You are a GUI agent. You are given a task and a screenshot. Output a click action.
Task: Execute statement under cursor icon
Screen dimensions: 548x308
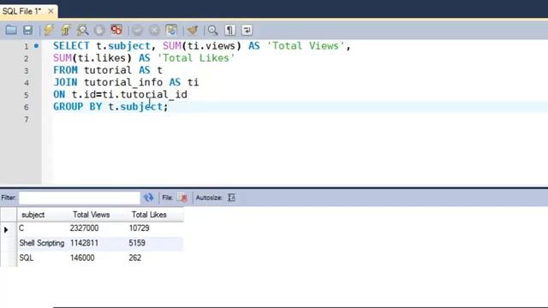click(x=65, y=31)
